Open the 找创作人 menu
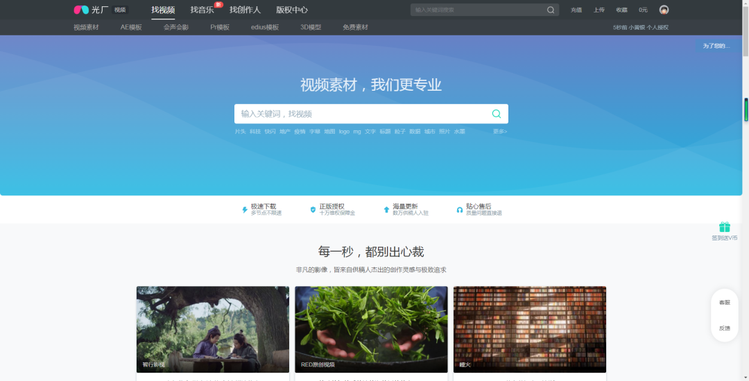Viewport: 749px width, 381px height. tap(245, 10)
